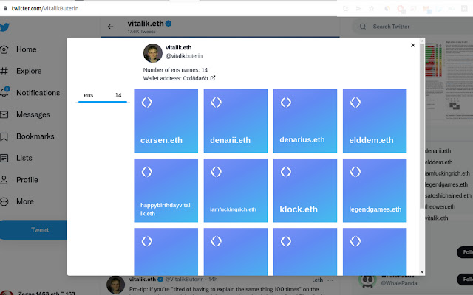Click the popup scrollbar down arrow
This screenshot has height=295, width=473.
(422, 272)
